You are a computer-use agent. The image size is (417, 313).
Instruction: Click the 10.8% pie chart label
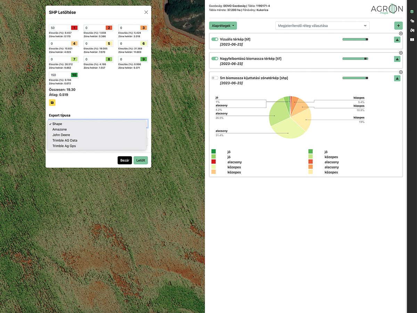click(360, 110)
